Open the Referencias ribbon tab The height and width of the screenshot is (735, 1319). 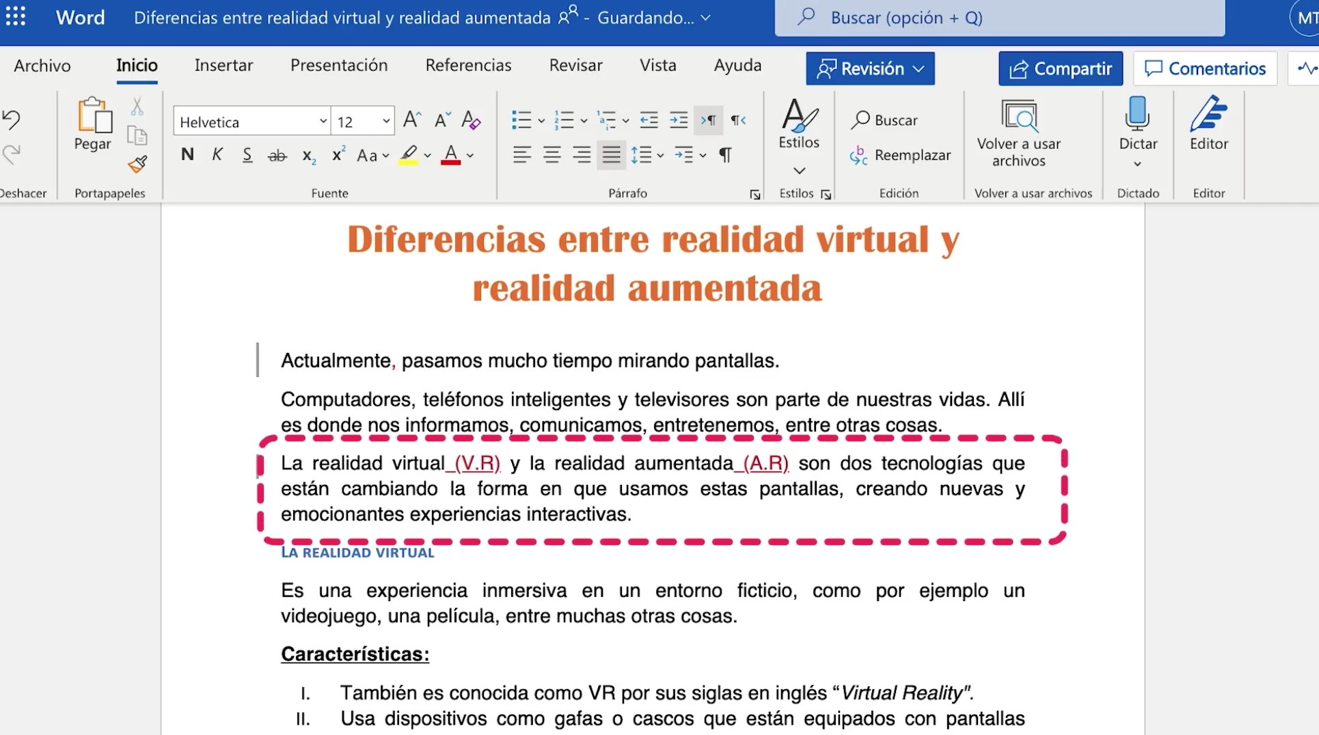[469, 65]
